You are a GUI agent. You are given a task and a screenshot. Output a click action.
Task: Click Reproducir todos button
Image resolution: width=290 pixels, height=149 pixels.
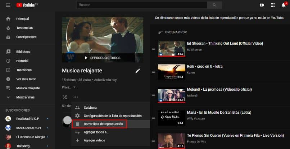click(x=103, y=58)
